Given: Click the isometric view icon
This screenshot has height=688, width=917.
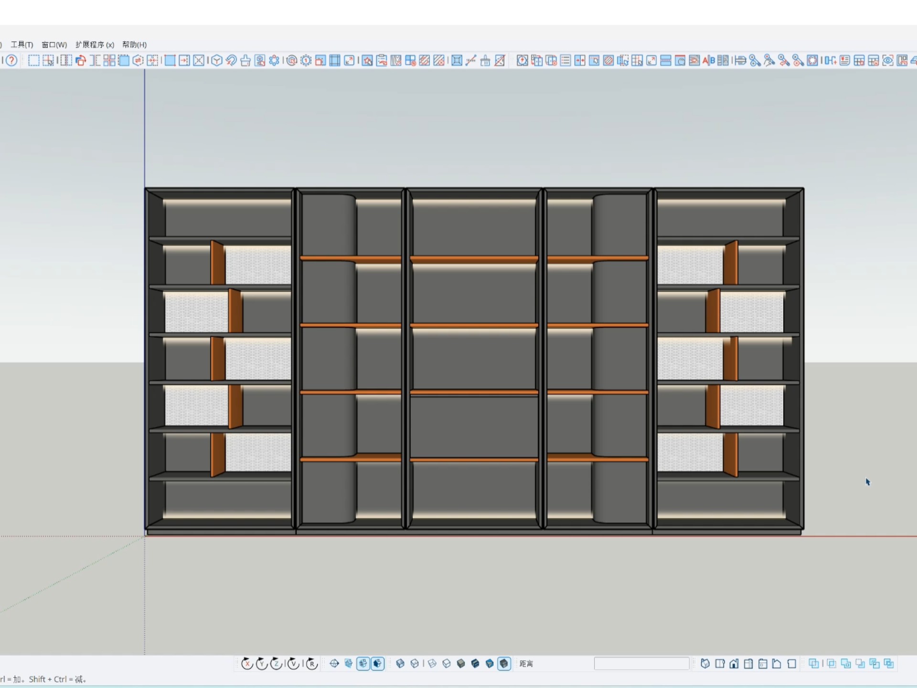Looking at the screenshot, I should coord(705,664).
